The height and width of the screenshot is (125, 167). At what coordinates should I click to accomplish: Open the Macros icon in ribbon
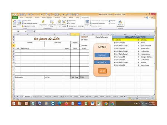tap(19, 23)
